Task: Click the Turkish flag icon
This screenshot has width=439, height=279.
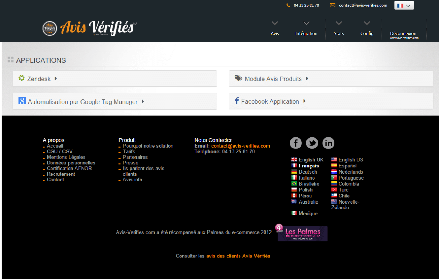Action: pyautogui.click(x=334, y=190)
